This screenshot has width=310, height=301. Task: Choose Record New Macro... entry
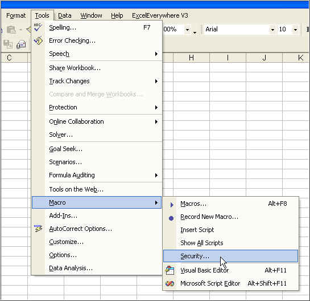tap(230, 217)
